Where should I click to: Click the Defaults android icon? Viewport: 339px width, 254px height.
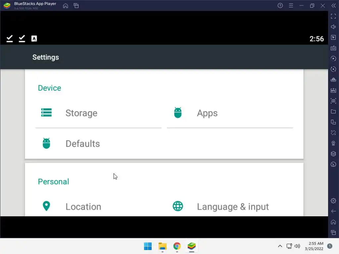(46, 143)
